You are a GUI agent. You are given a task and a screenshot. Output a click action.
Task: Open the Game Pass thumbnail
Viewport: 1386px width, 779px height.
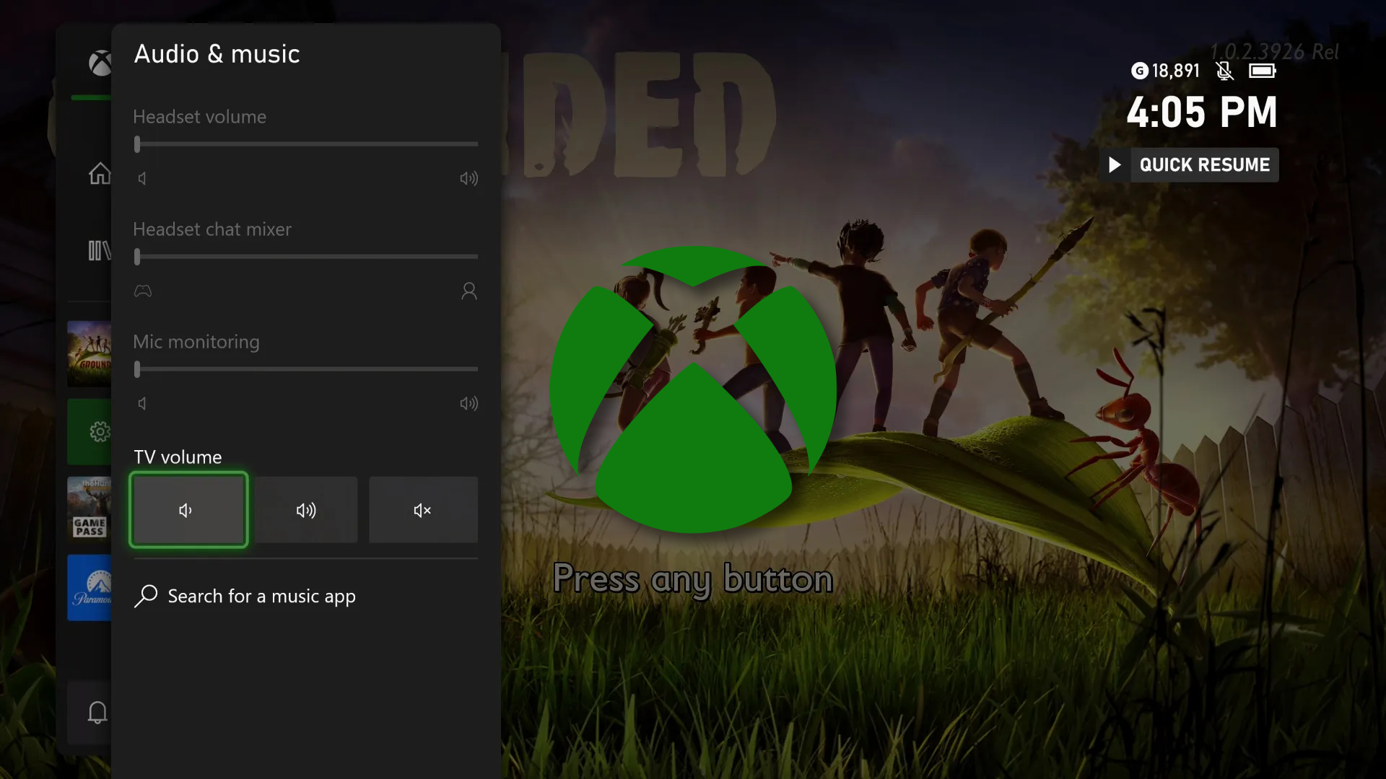click(x=90, y=509)
